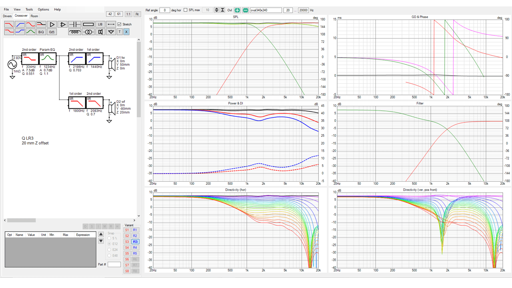
Task: Select the 5 % snap radio button
Action: click(x=110, y=238)
